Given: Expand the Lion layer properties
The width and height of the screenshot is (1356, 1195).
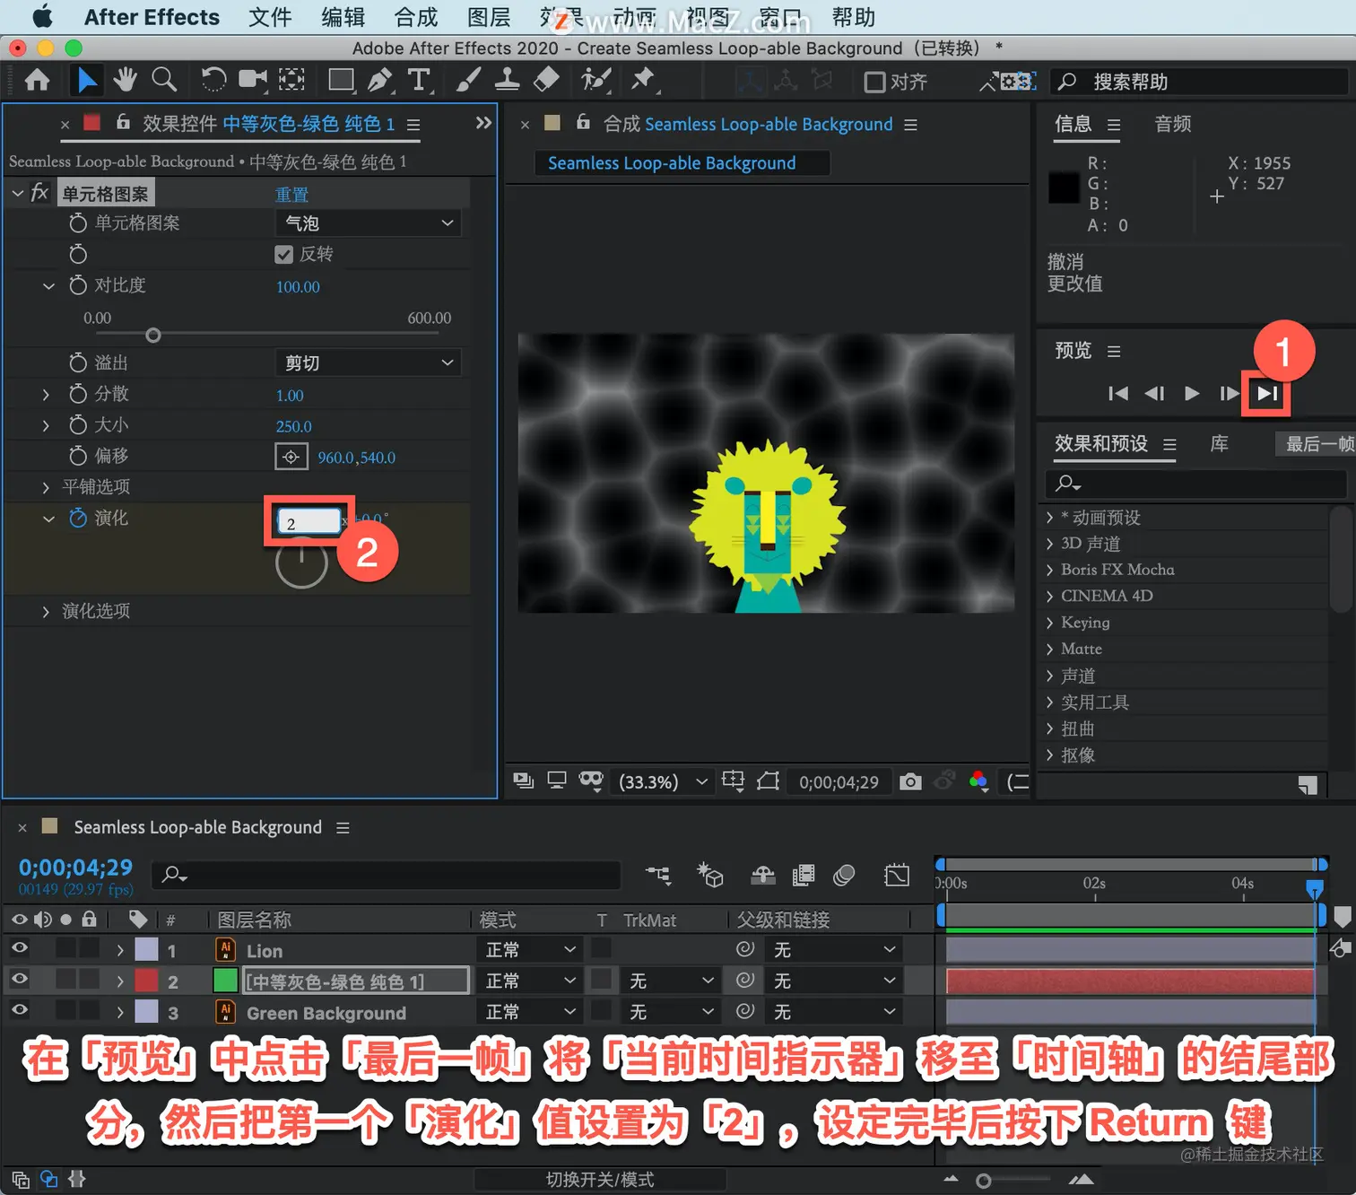Looking at the screenshot, I should 120,950.
